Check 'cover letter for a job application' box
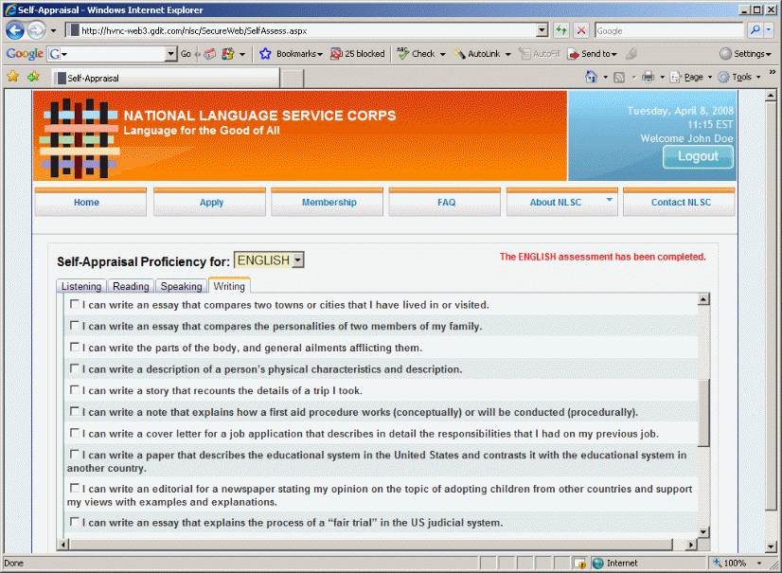 [x=75, y=433]
